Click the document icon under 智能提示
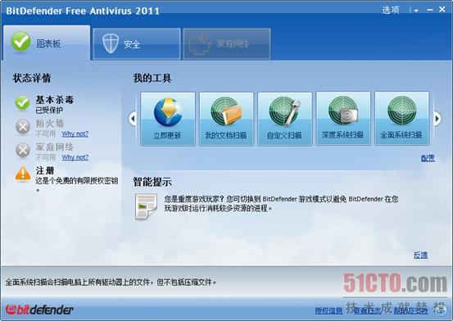The height and width of the screenshot is (321, 453). [x=146, y=206]
